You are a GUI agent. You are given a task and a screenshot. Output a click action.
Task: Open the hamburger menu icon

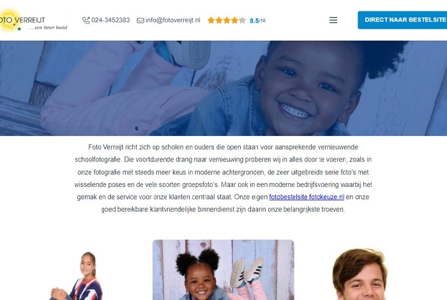333,20
